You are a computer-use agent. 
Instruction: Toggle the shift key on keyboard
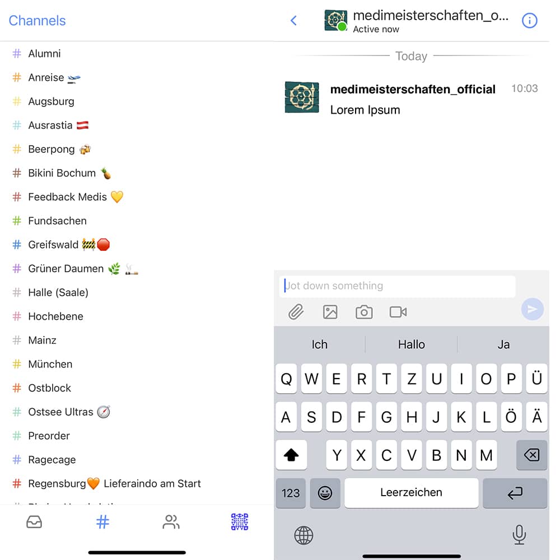[x=291, y=455]
